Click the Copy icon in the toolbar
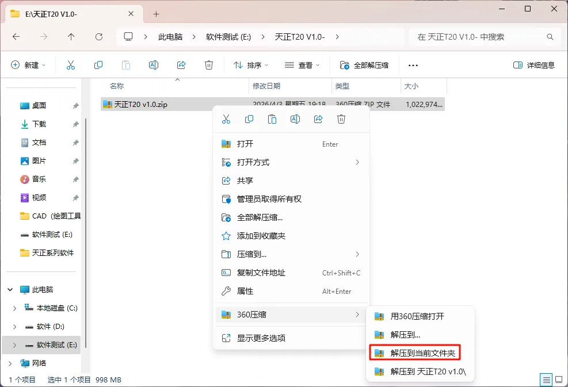This screenshot has height=387, width=568. pyautogui.click(x=98, y=65)
